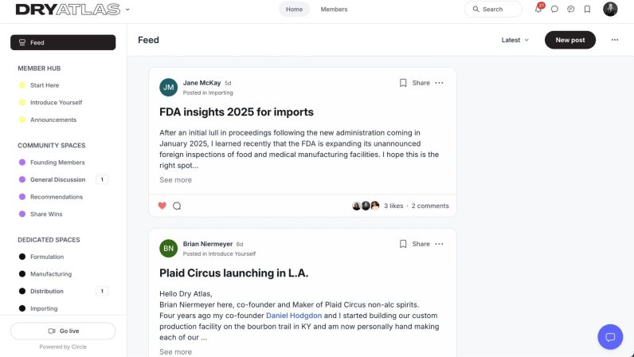Open more options on Brian Niermeyer's post
This screenshot has width=634, height=357.
coord(439,244)
